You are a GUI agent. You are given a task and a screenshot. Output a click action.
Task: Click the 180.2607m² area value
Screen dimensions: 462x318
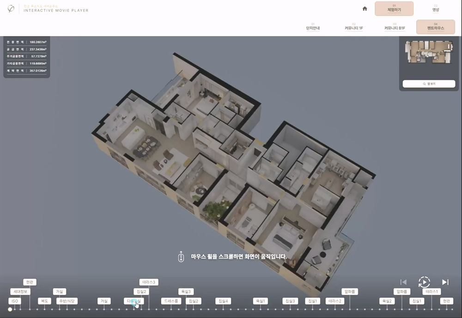point(38,42)
